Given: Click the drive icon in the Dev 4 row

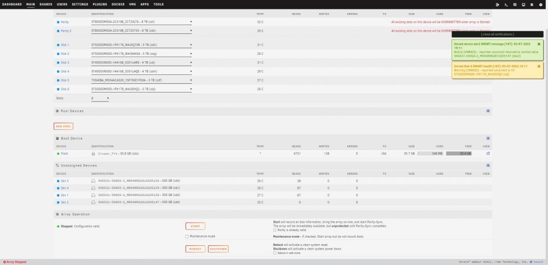Looking at the screenshot, I should coord(93,188).
